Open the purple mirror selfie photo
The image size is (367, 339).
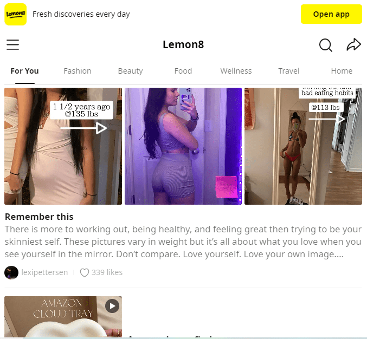183,146
